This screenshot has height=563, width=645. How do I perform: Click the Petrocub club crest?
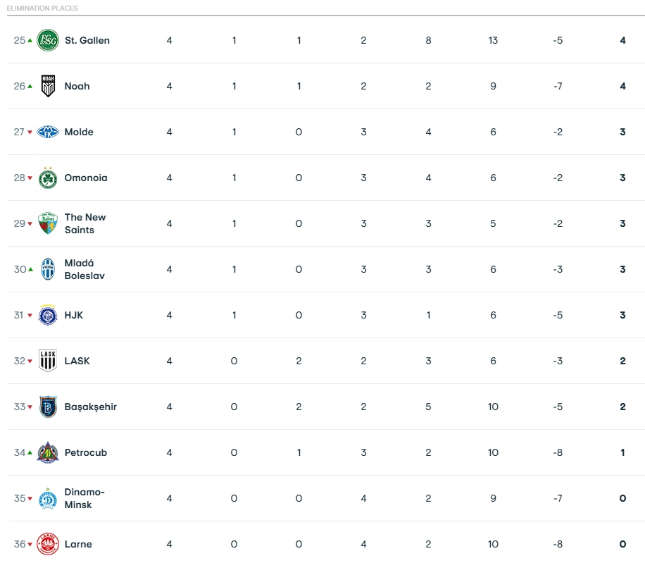[x=48, y=452]
